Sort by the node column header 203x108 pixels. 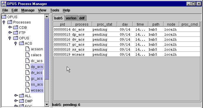coord(171,24)
